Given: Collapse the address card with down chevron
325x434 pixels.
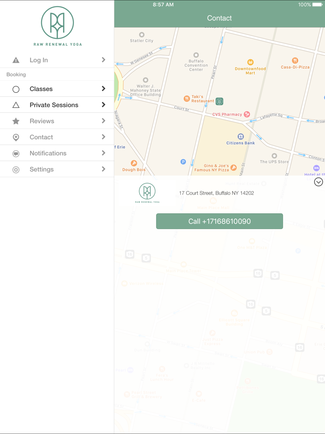Looking at the screenshot, I should (318, 182).
